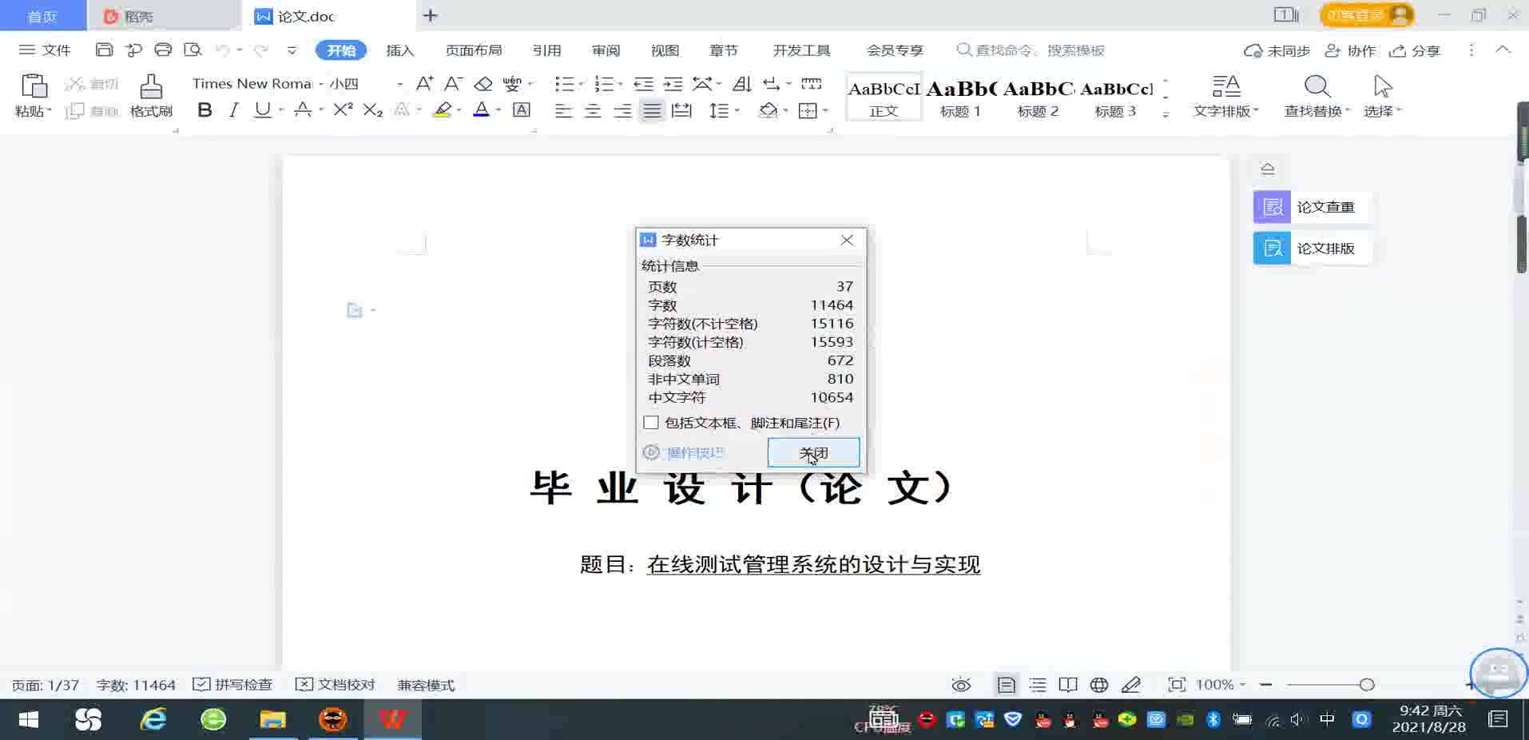Click the yellow highlight color button
1529x740 pixels.
tap(442, 110)
